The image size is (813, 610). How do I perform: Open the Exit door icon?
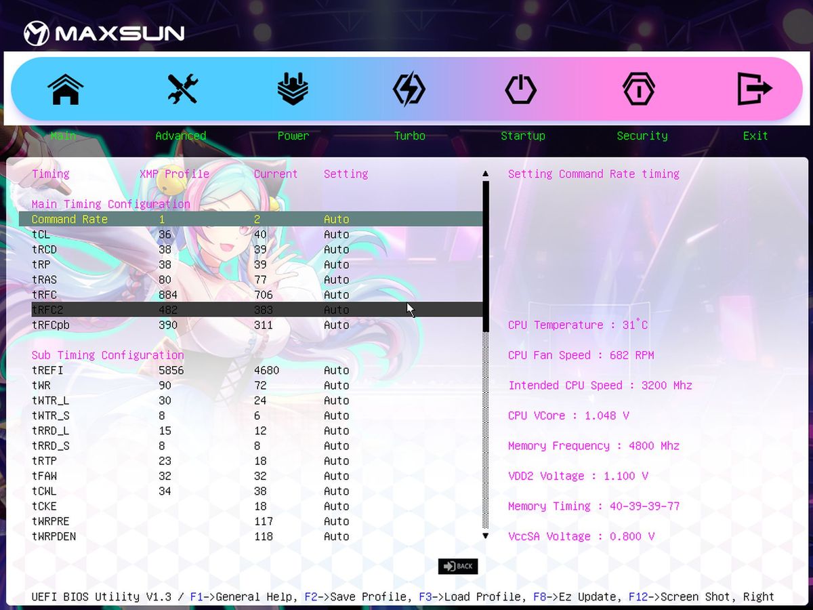pyautogui.click(x=754, y=89)
